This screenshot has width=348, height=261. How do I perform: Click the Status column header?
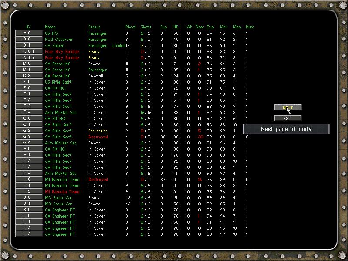(x=94, y=27)
